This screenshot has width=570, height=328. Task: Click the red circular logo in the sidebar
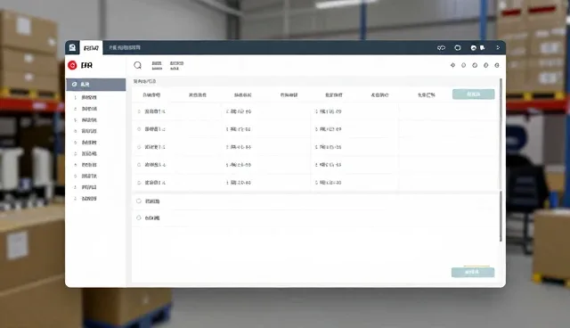[x=72, y=65]
